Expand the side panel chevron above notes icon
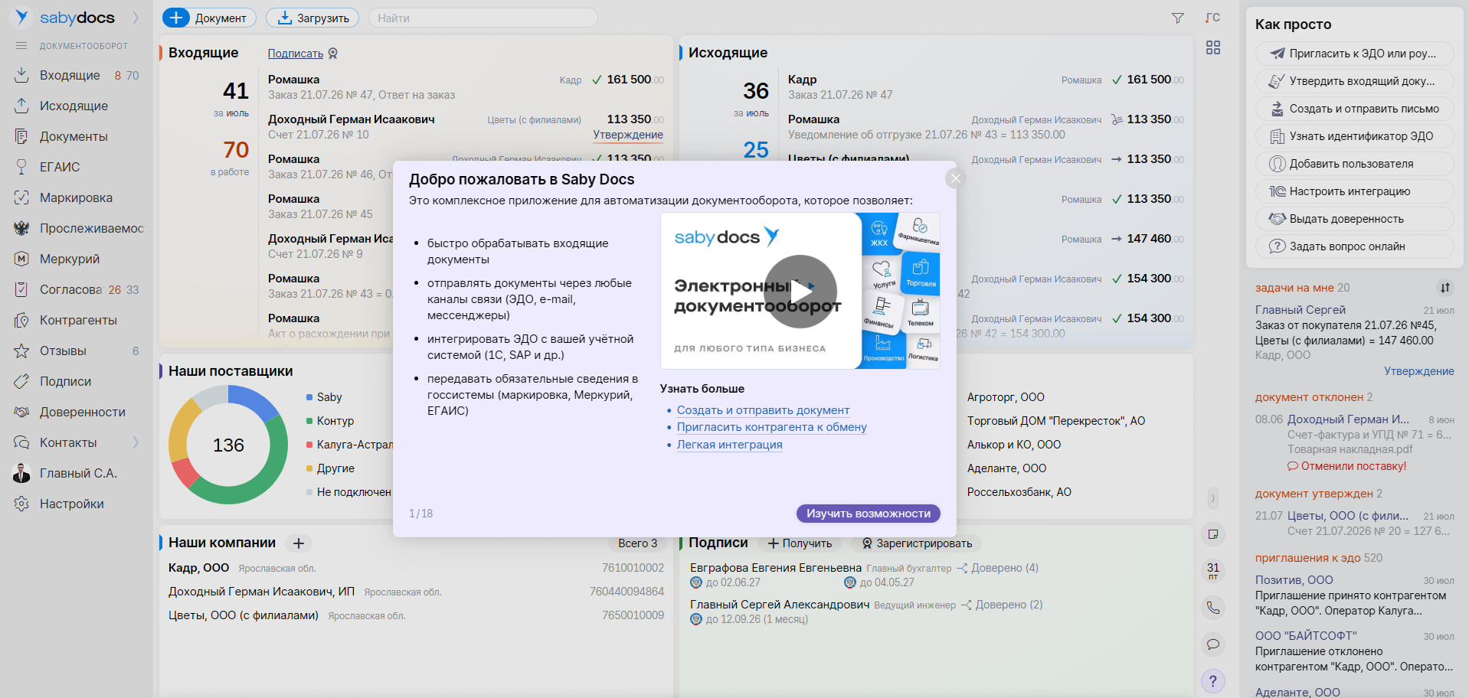This screenshot has height=698, width=1469. (x=1212, y=498)
